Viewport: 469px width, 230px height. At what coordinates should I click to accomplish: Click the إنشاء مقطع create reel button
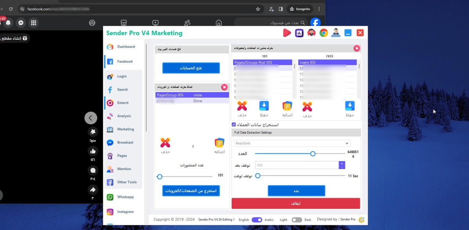[14, 38]
